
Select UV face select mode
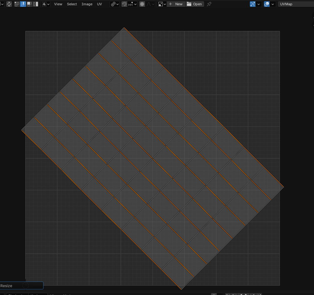coord(29,4)
